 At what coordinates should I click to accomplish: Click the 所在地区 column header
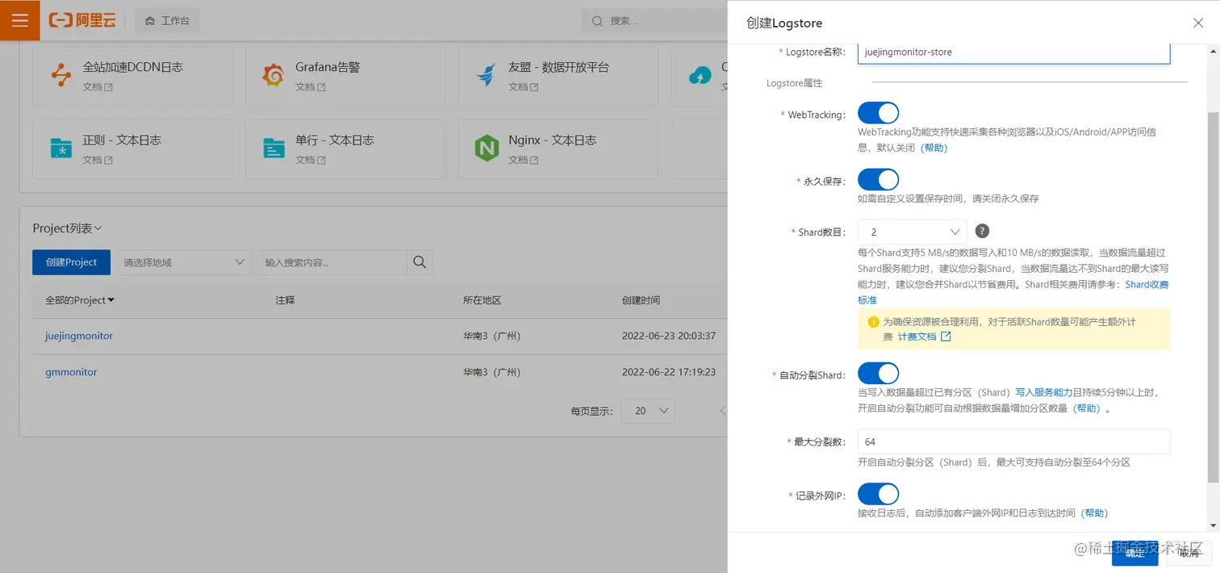[483, 300]
